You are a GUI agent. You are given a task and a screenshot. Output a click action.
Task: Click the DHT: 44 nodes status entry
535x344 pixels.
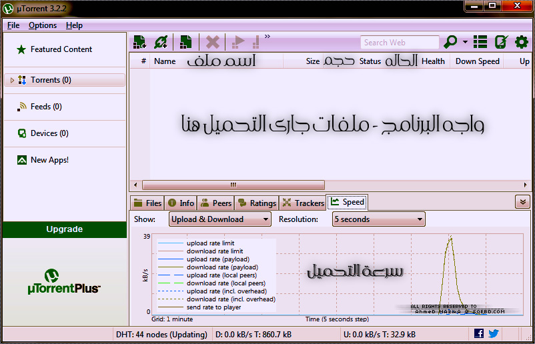(161, 335)
